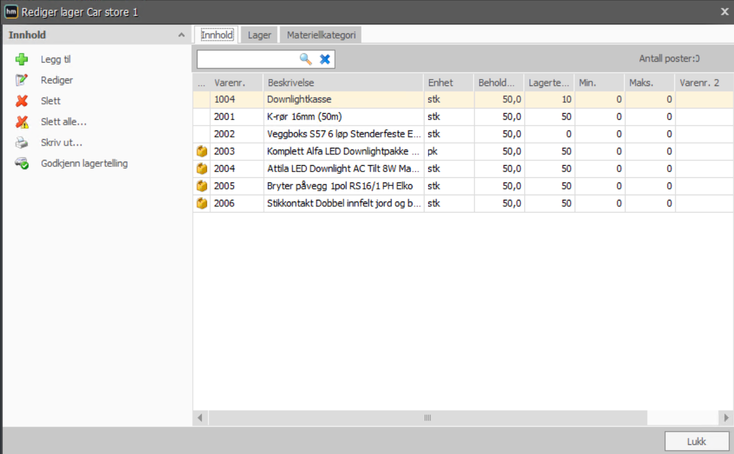Click the Slett link

(50, 101)
